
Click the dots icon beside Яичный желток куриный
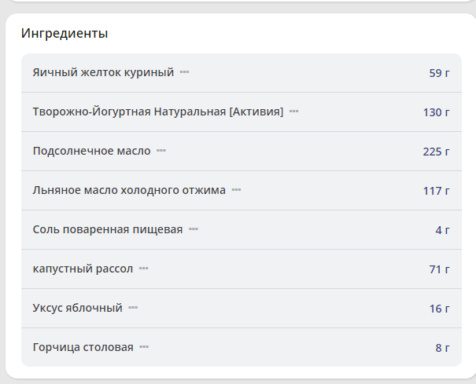point(184,72)
